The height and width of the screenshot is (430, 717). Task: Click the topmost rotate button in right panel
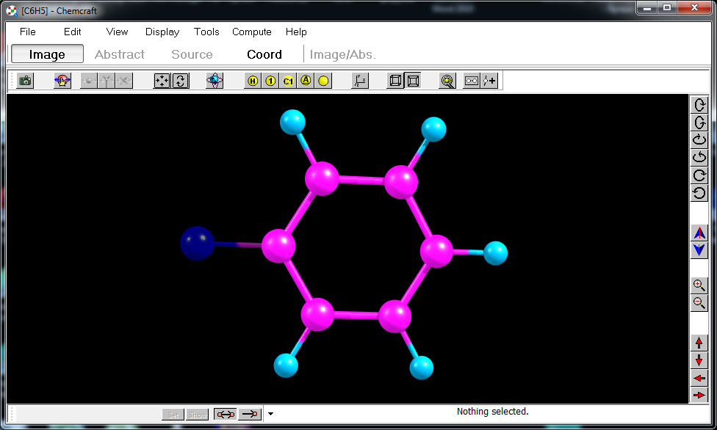pyautogui.click(x=699, y=105)
